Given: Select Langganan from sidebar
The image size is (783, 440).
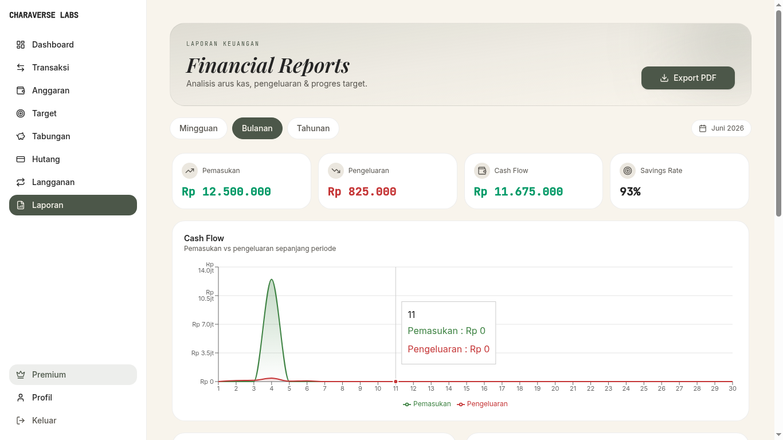Looking at the screenshot, I should (73, 182).
